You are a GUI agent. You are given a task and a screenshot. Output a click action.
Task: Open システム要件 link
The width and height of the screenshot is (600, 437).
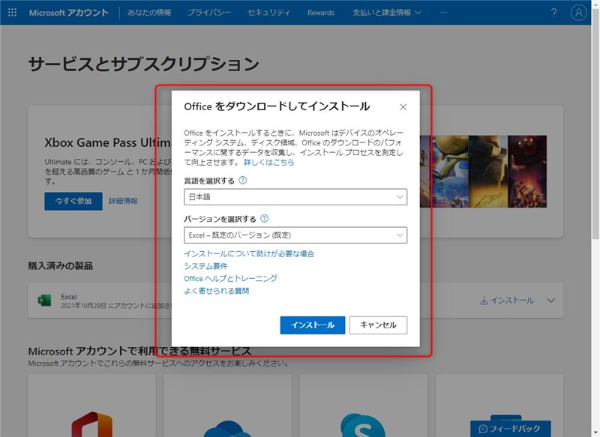[205, 265]
